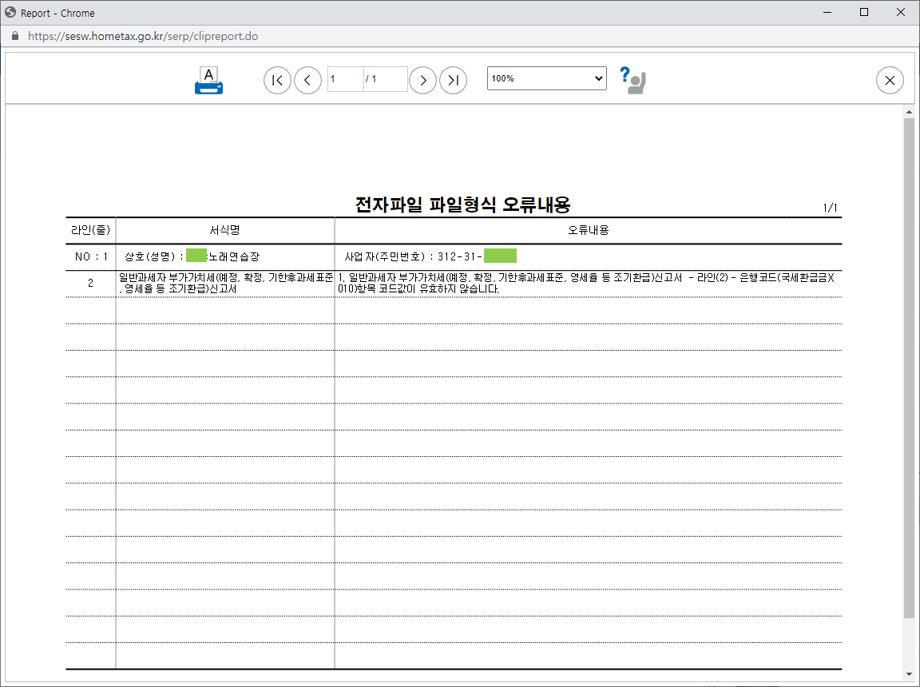Click the 상호(성명) 노래연습장 text

192,256
